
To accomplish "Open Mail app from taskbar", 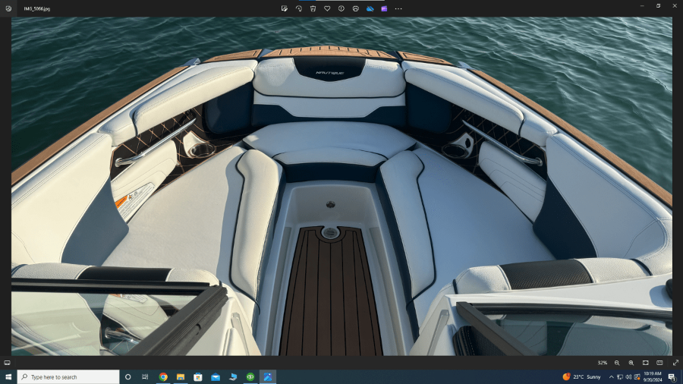I will 216,377.
